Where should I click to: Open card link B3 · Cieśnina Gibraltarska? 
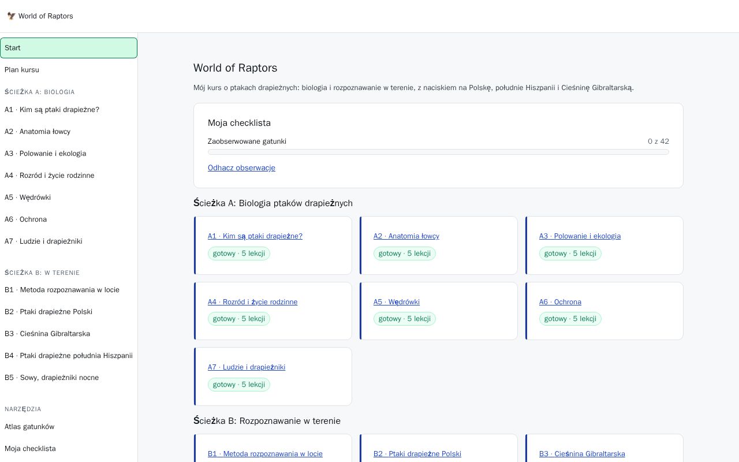pyautogui.click(x=582, y=454)
